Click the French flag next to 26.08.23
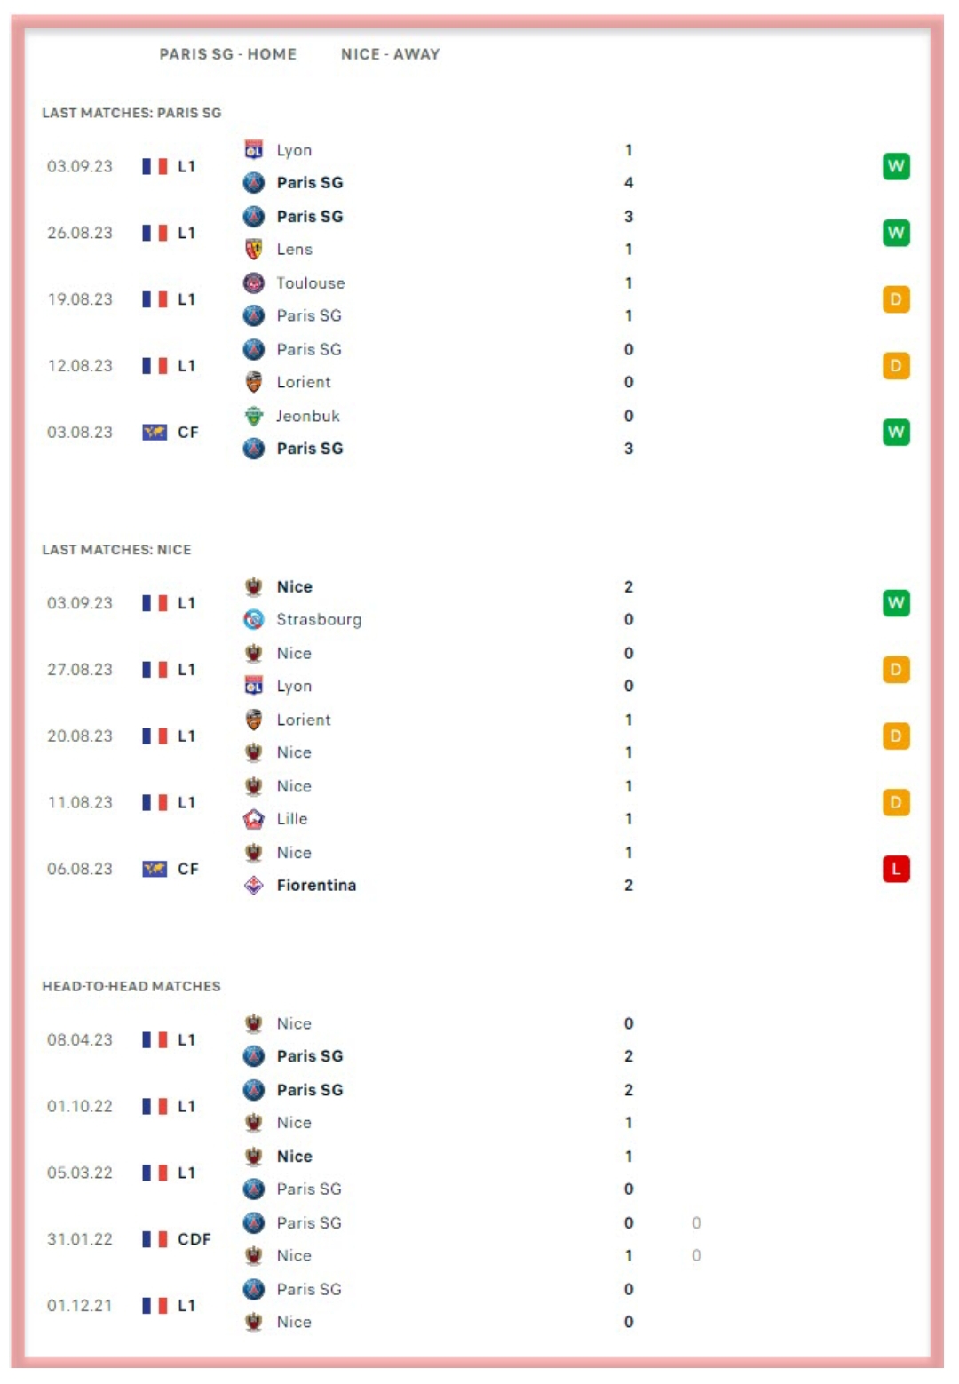 pos(155,233)
